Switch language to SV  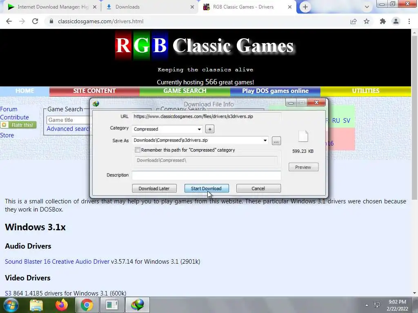point(347,121)
